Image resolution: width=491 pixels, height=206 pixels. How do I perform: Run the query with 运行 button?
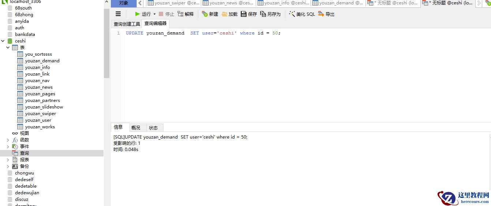(x=143, y=14)
